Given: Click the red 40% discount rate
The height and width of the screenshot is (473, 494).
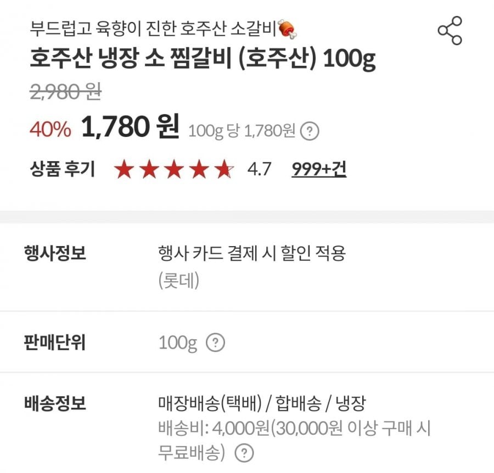Looking at the screenshot, I should pyautogui.click(x=50, y=129).
